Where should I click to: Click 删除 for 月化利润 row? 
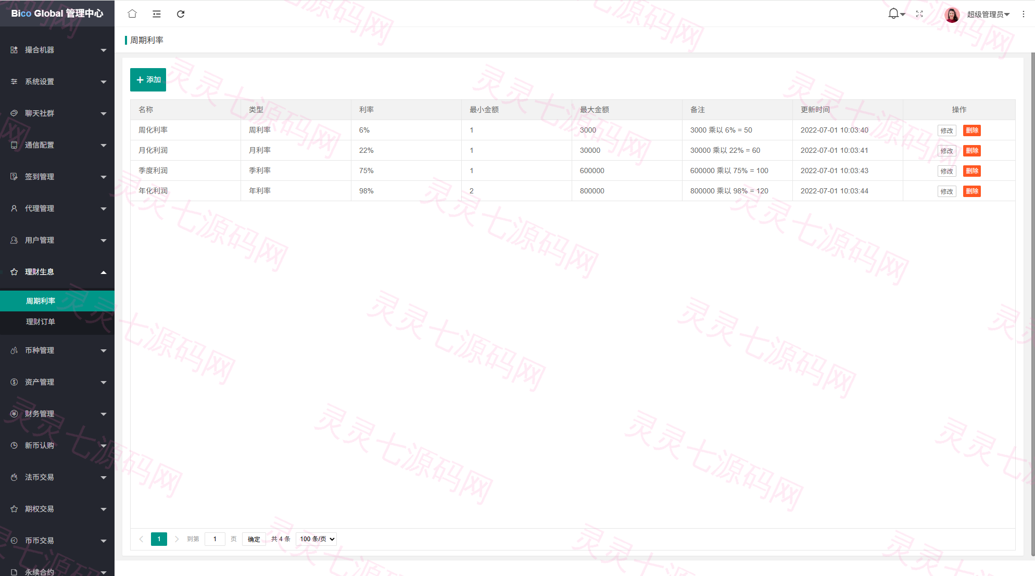[x=972, y=151]
